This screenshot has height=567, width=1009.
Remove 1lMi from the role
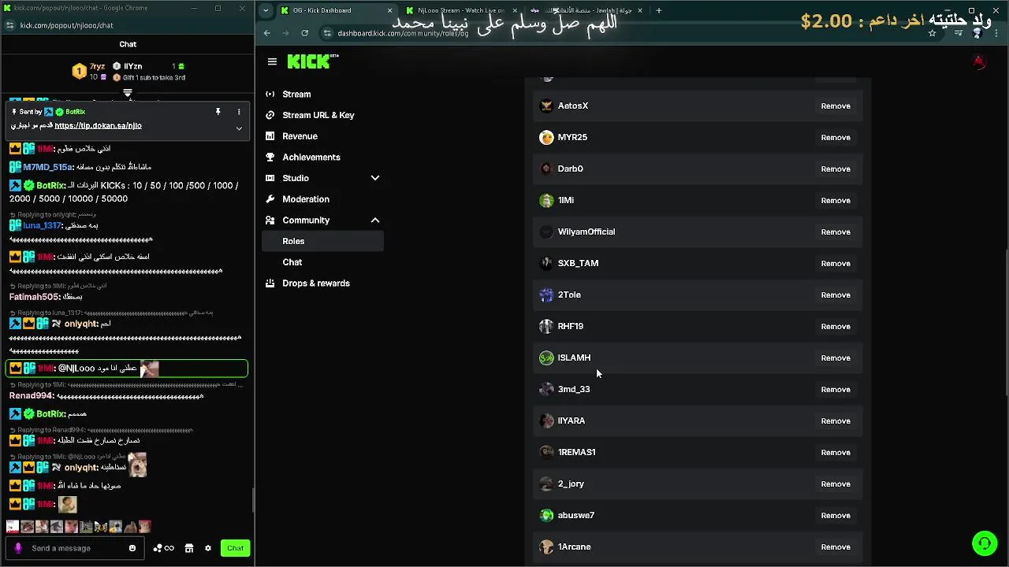tap(836, 200)
